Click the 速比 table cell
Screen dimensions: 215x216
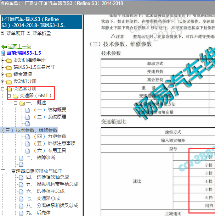[137, 181]
